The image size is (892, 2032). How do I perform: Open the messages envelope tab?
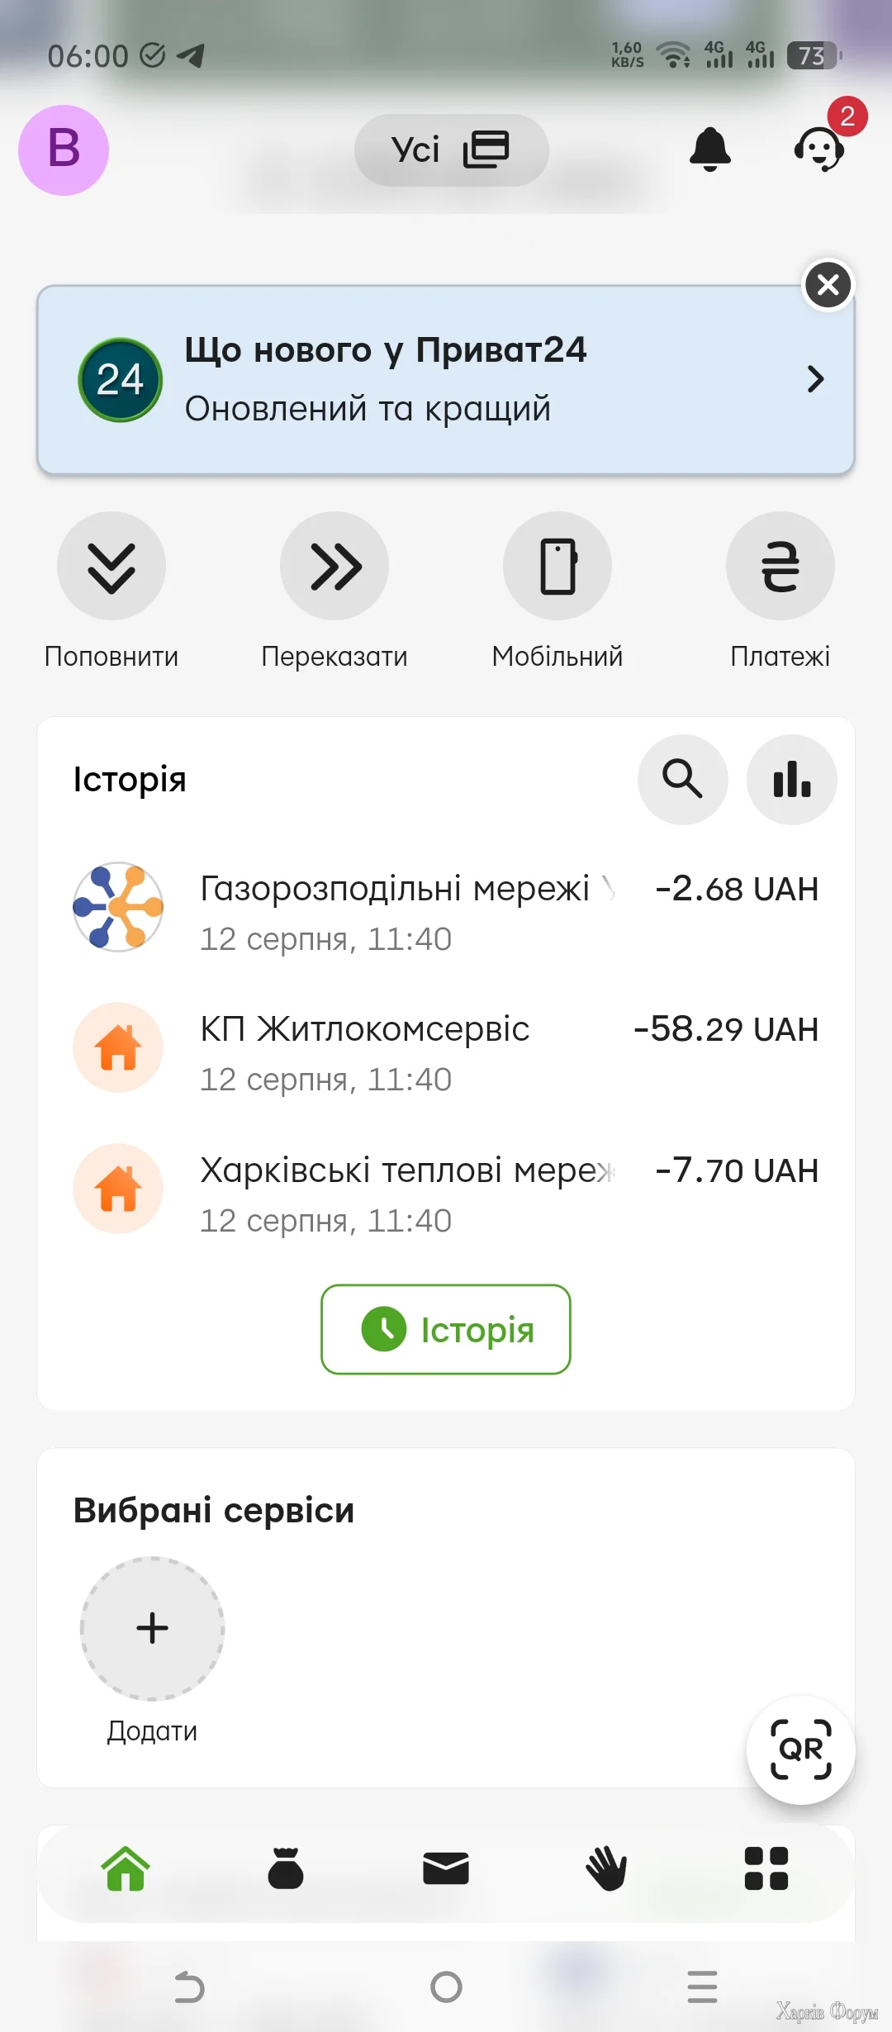pos(446,1868)
